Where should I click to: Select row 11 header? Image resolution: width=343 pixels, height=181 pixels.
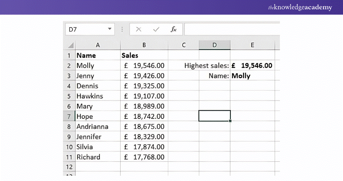pos(69,157)
